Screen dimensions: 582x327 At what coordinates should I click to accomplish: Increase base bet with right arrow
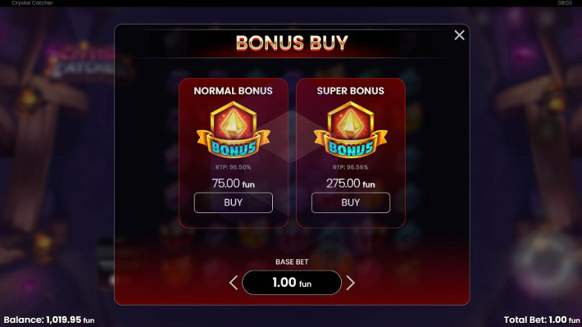350,283
